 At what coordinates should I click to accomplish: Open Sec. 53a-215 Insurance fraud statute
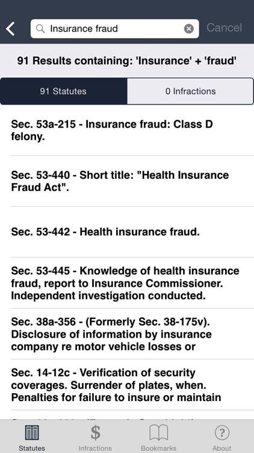(127, 130)
